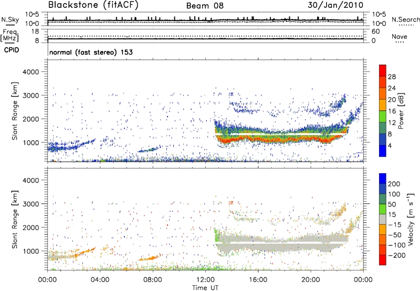Click the orange streak near 08:00 in velocity panel
This screenshot has width=420, height=291.
[x=150, y=258]
